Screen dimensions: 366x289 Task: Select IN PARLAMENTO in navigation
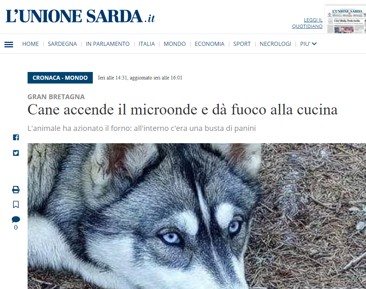coord(108,44)
